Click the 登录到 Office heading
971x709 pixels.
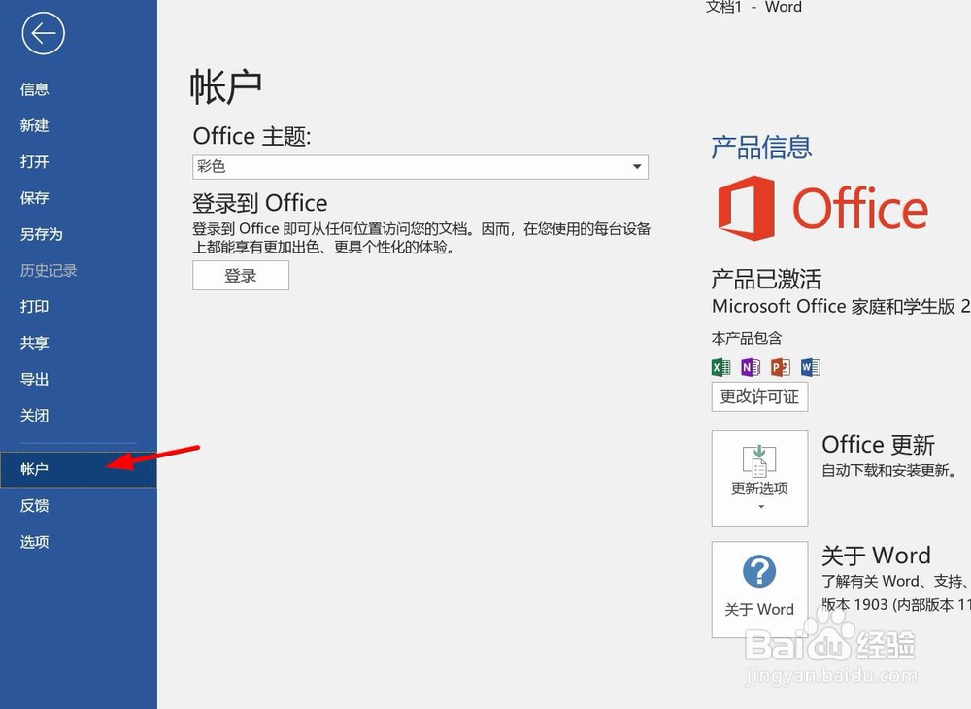pyautogui.click(x=260, y=203)
